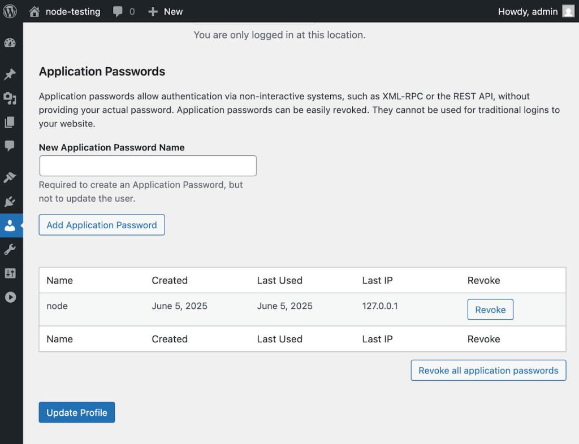Click the top Last IP column header

coord(377,280)
